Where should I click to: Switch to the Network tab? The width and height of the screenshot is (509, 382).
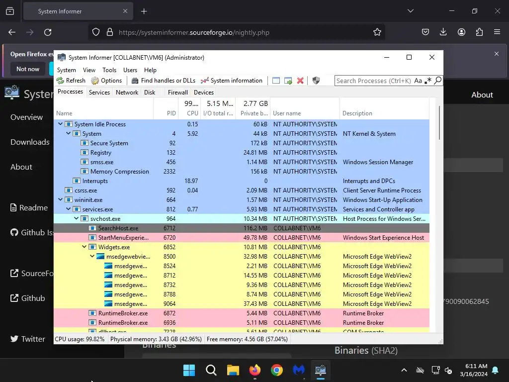coord(127,92)
